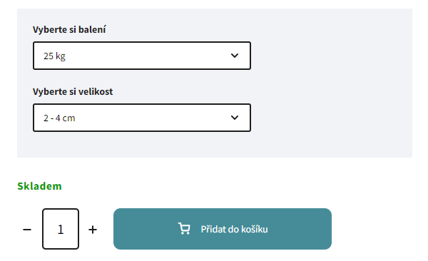428x261 pixels.
Task: Select the 25 kg value text
Action: (x=55, y=56)
